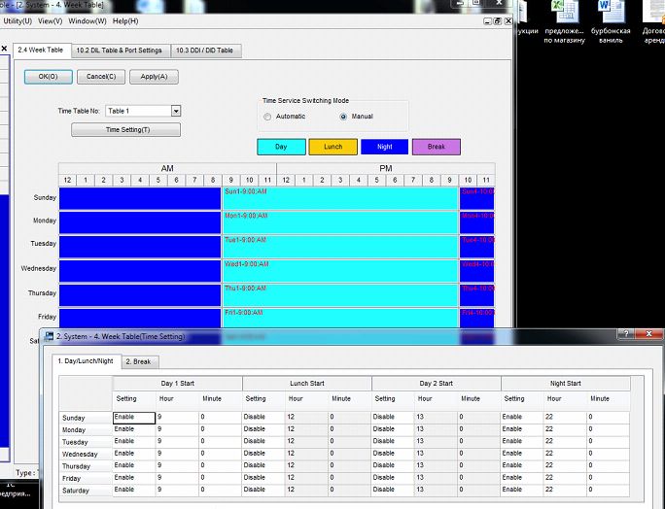Image resolution: width=665 pixels, height=509 pixels.
Task: Restore the inner child window
Action: [498, 20]
